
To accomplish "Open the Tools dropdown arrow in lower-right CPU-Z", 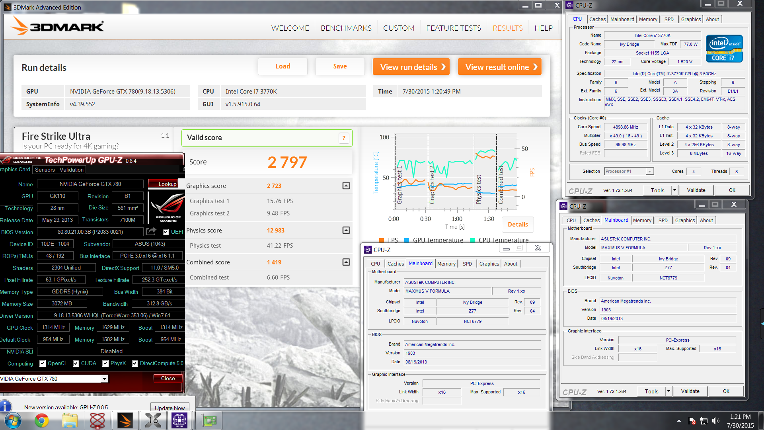I will click(668, 391).
